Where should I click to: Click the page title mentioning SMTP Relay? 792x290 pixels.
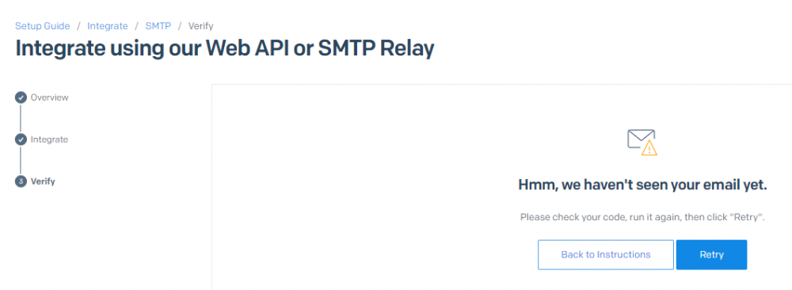225,48
